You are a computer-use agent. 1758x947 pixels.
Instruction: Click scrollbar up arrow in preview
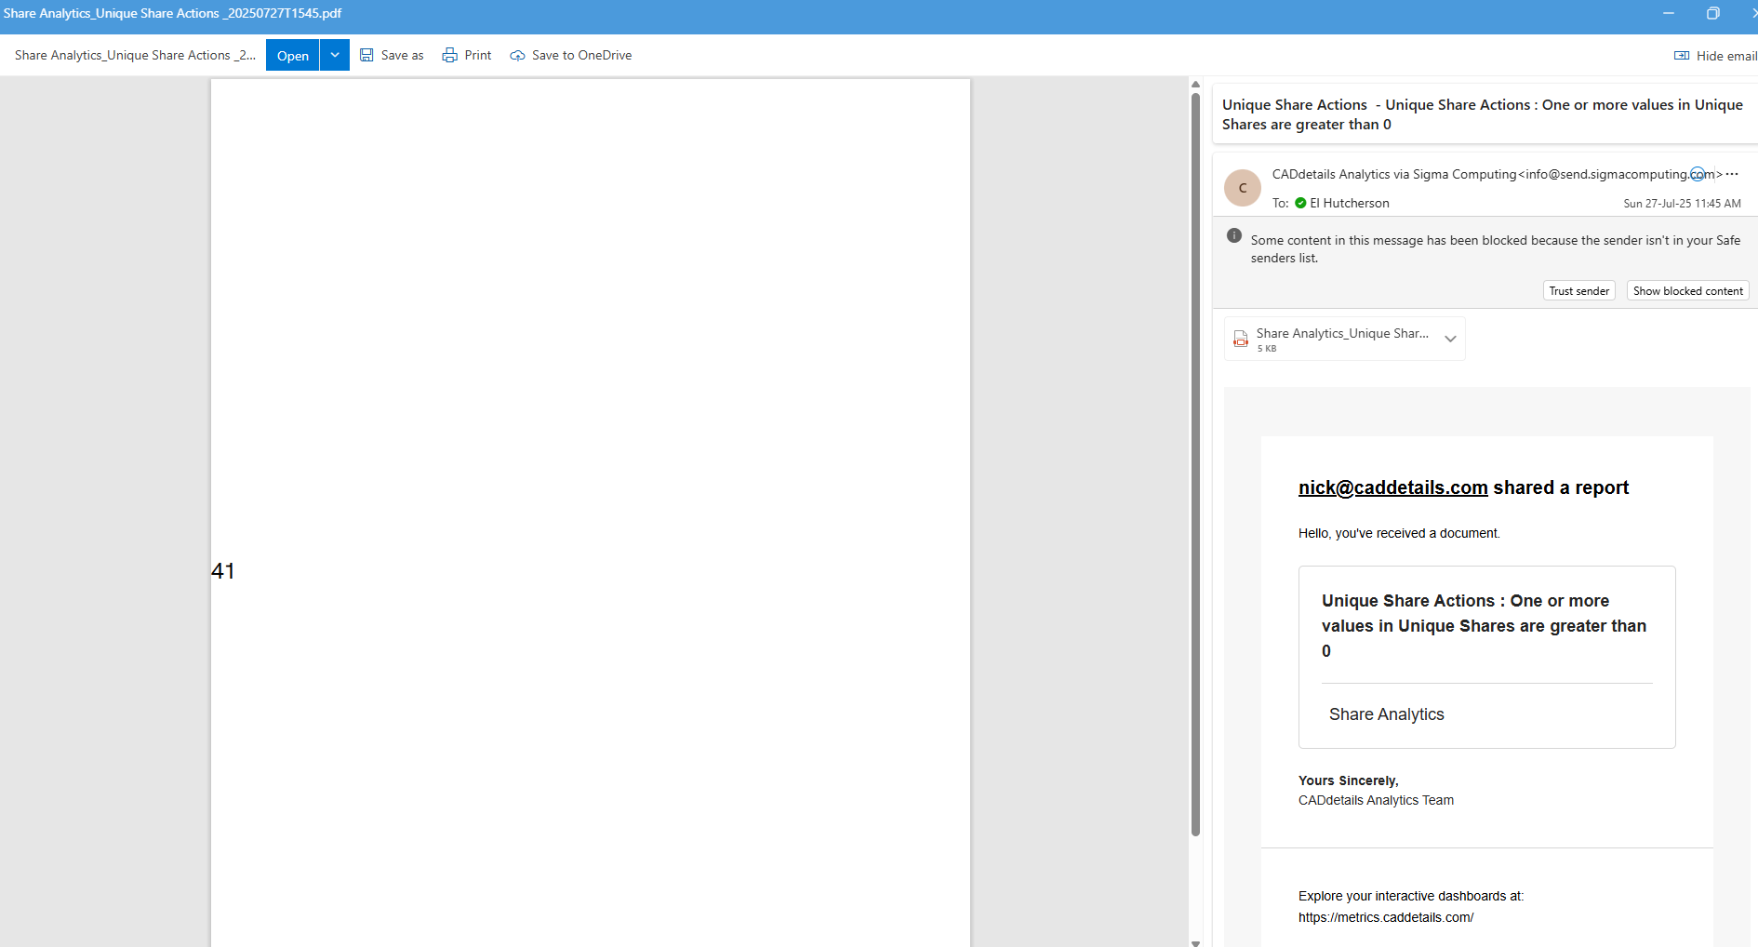[1195, 85]
